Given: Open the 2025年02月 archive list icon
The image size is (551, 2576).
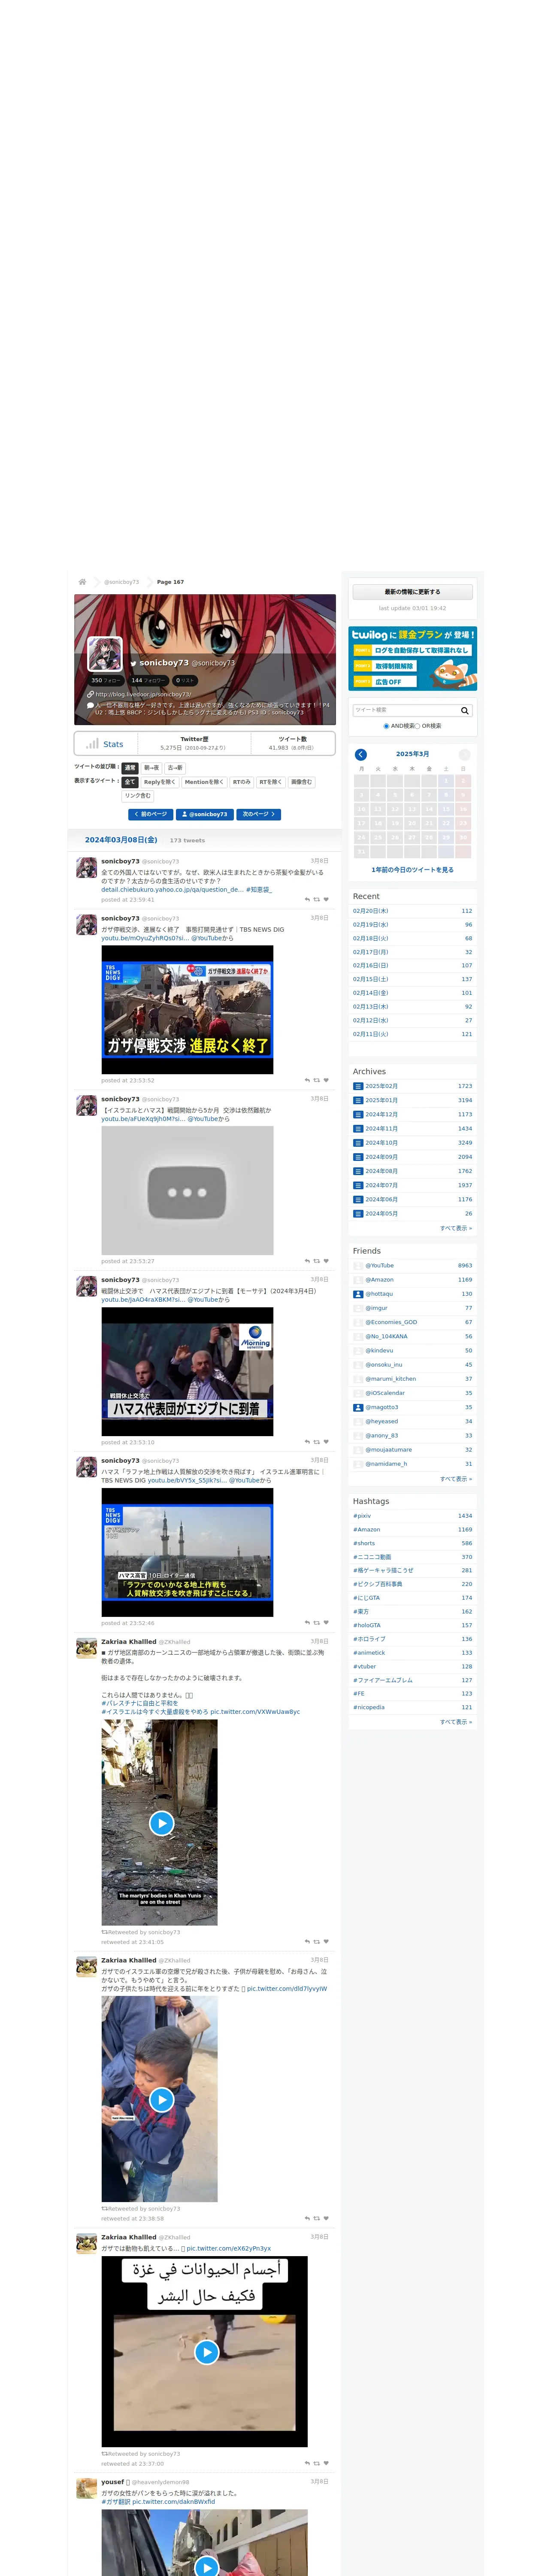Looking at the screenshot, I should coord(358,1086).
